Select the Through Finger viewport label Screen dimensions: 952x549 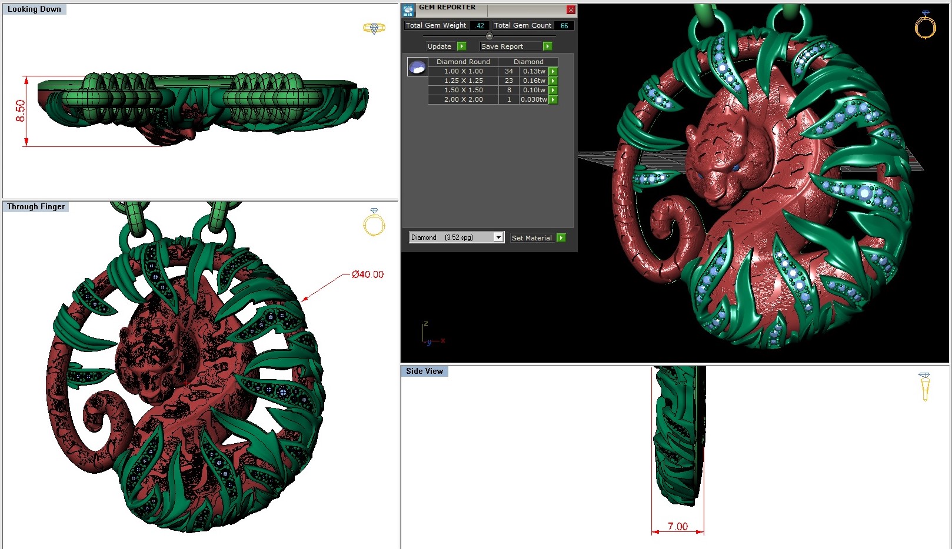(x=36, y=206)
